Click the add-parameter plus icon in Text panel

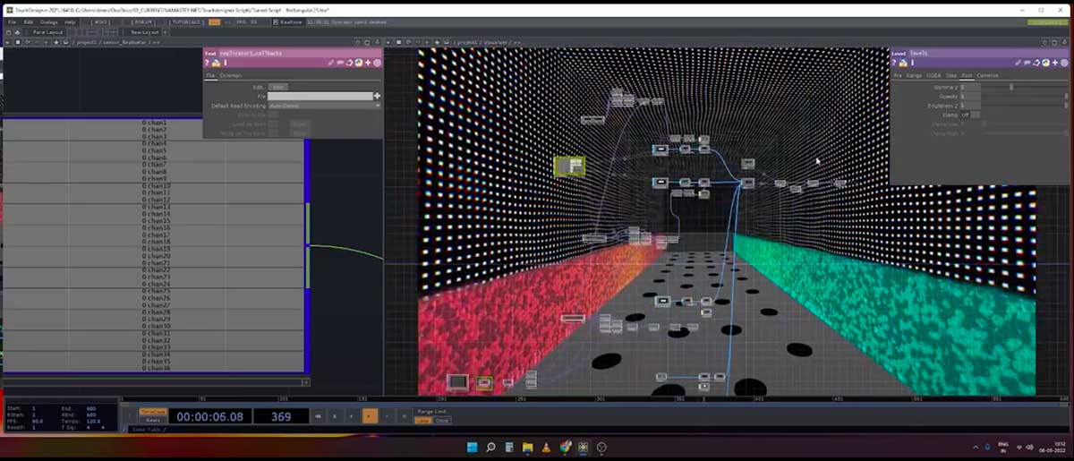[x=368, y=63]
